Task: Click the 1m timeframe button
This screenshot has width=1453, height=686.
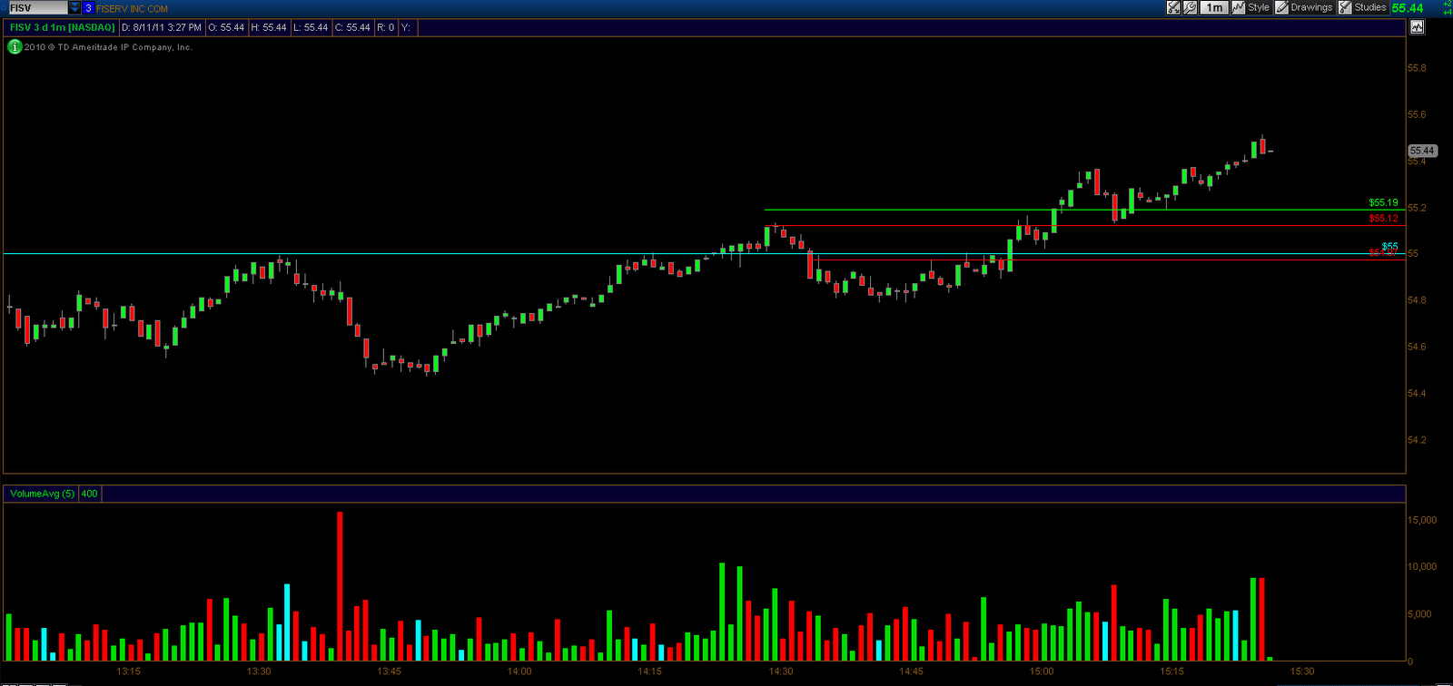Action: 1214,7
